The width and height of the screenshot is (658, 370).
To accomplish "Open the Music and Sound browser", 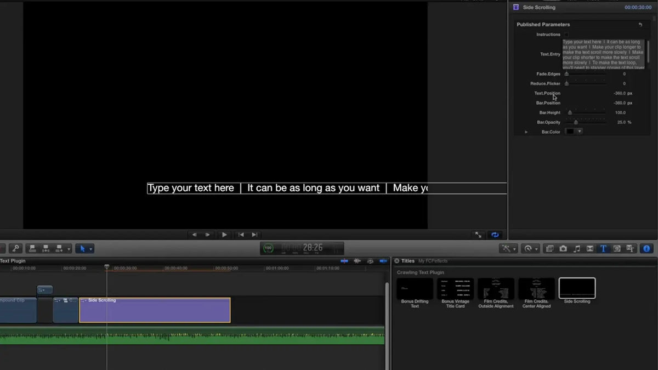I will tap(577, 248).
